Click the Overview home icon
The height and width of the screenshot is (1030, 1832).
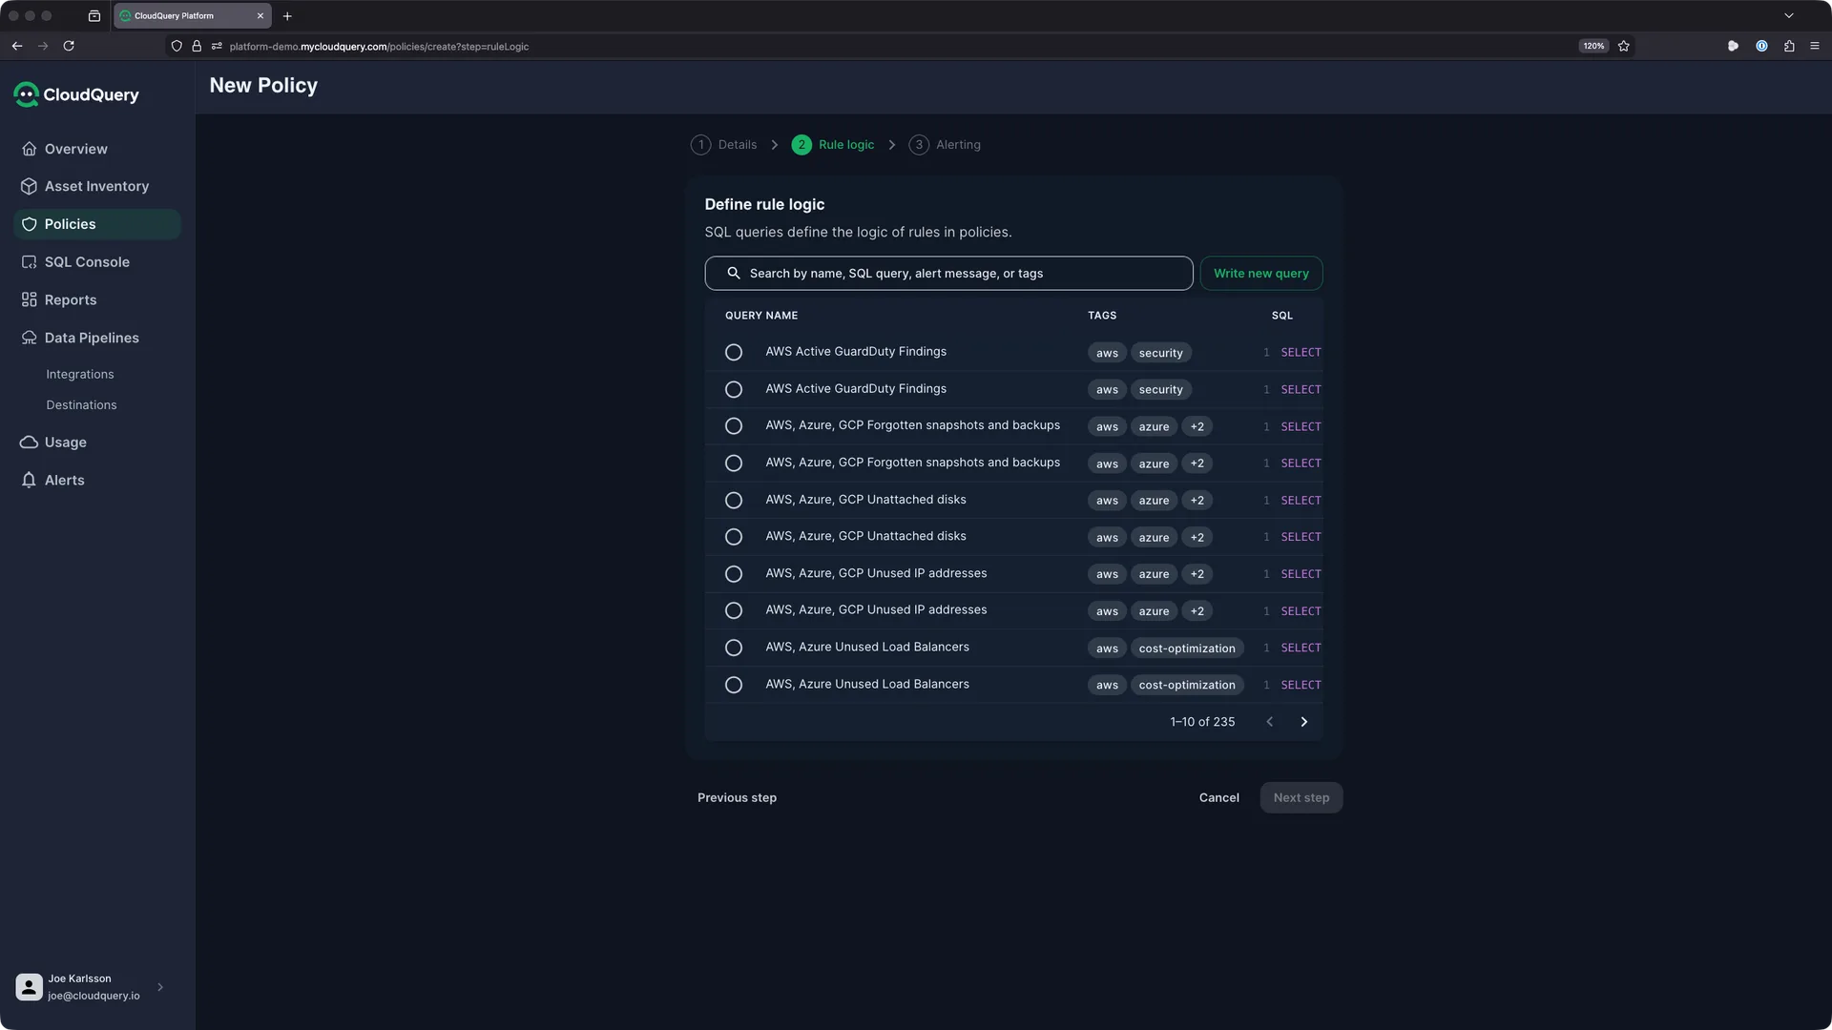[30, 149]
